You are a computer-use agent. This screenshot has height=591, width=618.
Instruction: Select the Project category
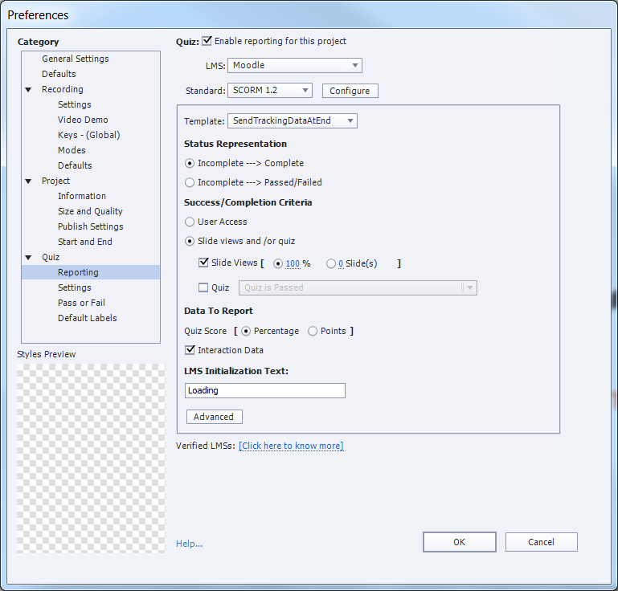point(55,181)
